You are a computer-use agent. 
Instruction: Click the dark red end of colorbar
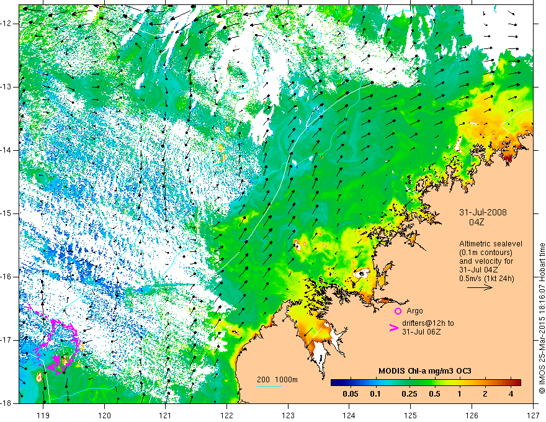coord(517,383)
